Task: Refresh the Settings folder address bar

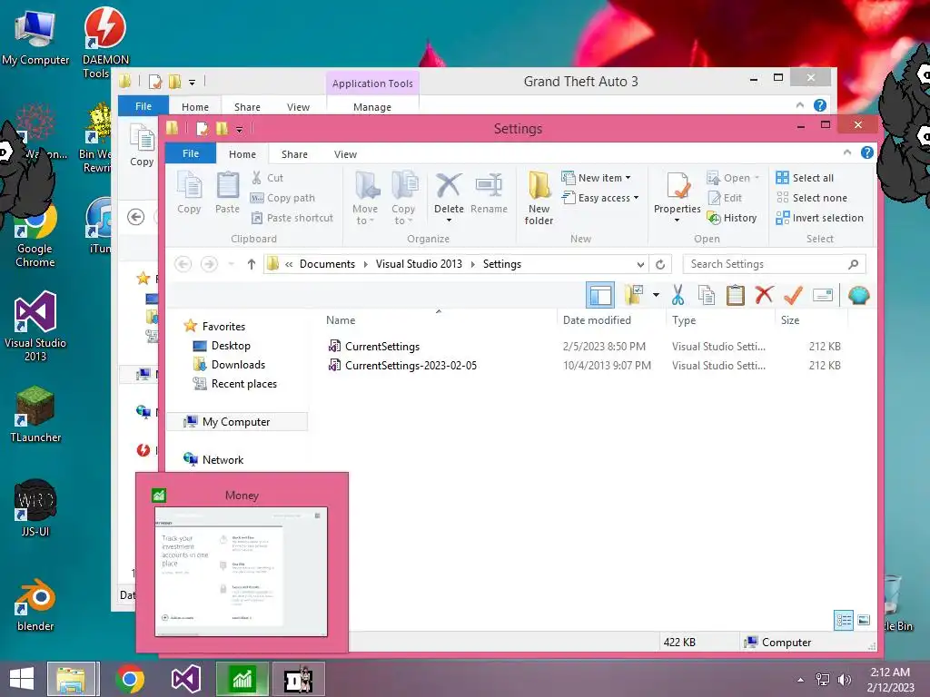Action: click(x=660, y=264)
